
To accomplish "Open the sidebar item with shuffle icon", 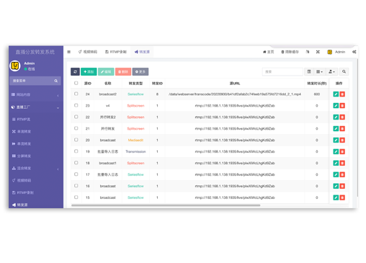I will pyautogui.click(x=35, y=132).
